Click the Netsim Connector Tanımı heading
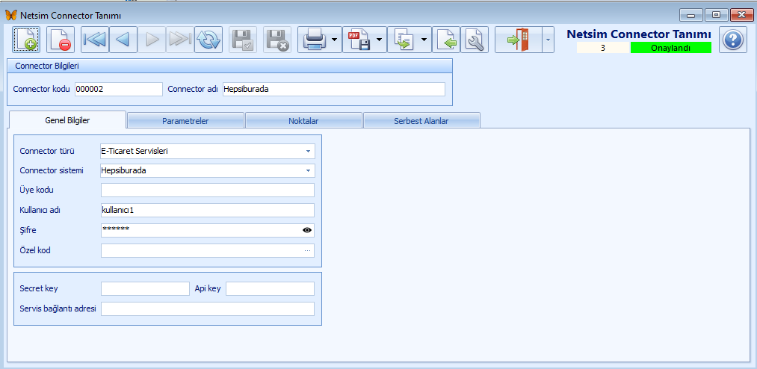This screenshot has width=757, height=369. point(639,34)
